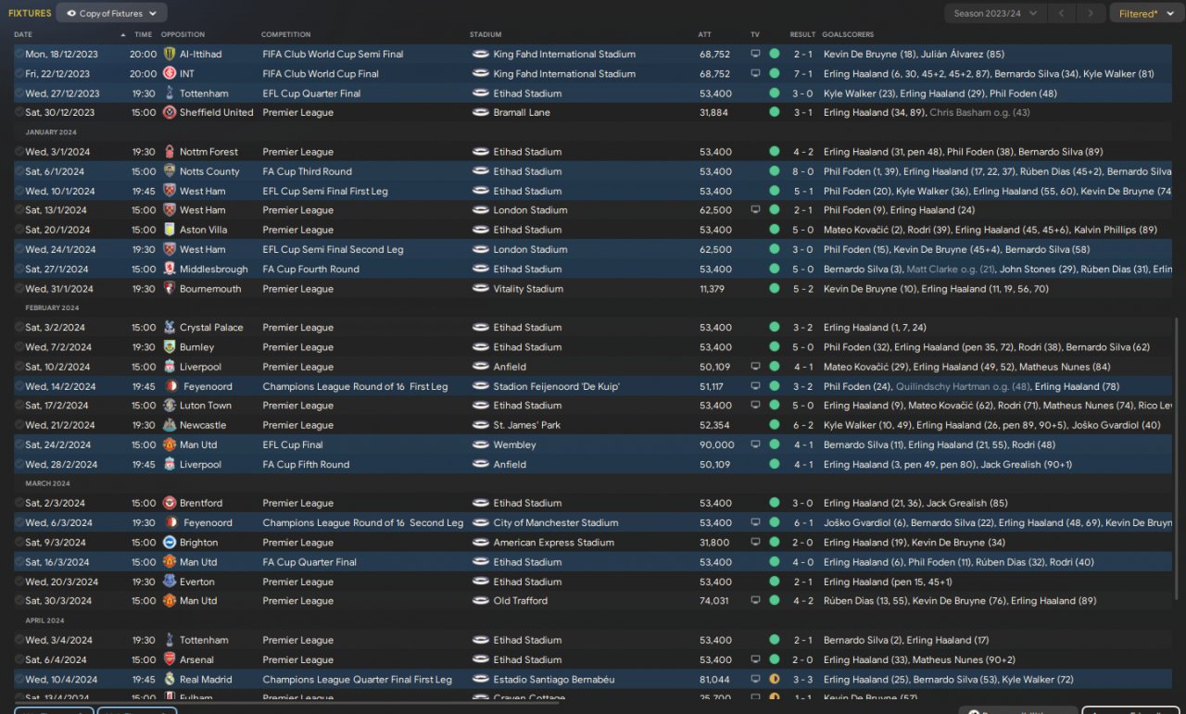Open the FIFA Club World Cup Final competition
The height and width of the screenshot is (714, 1186).
(321, 74)
